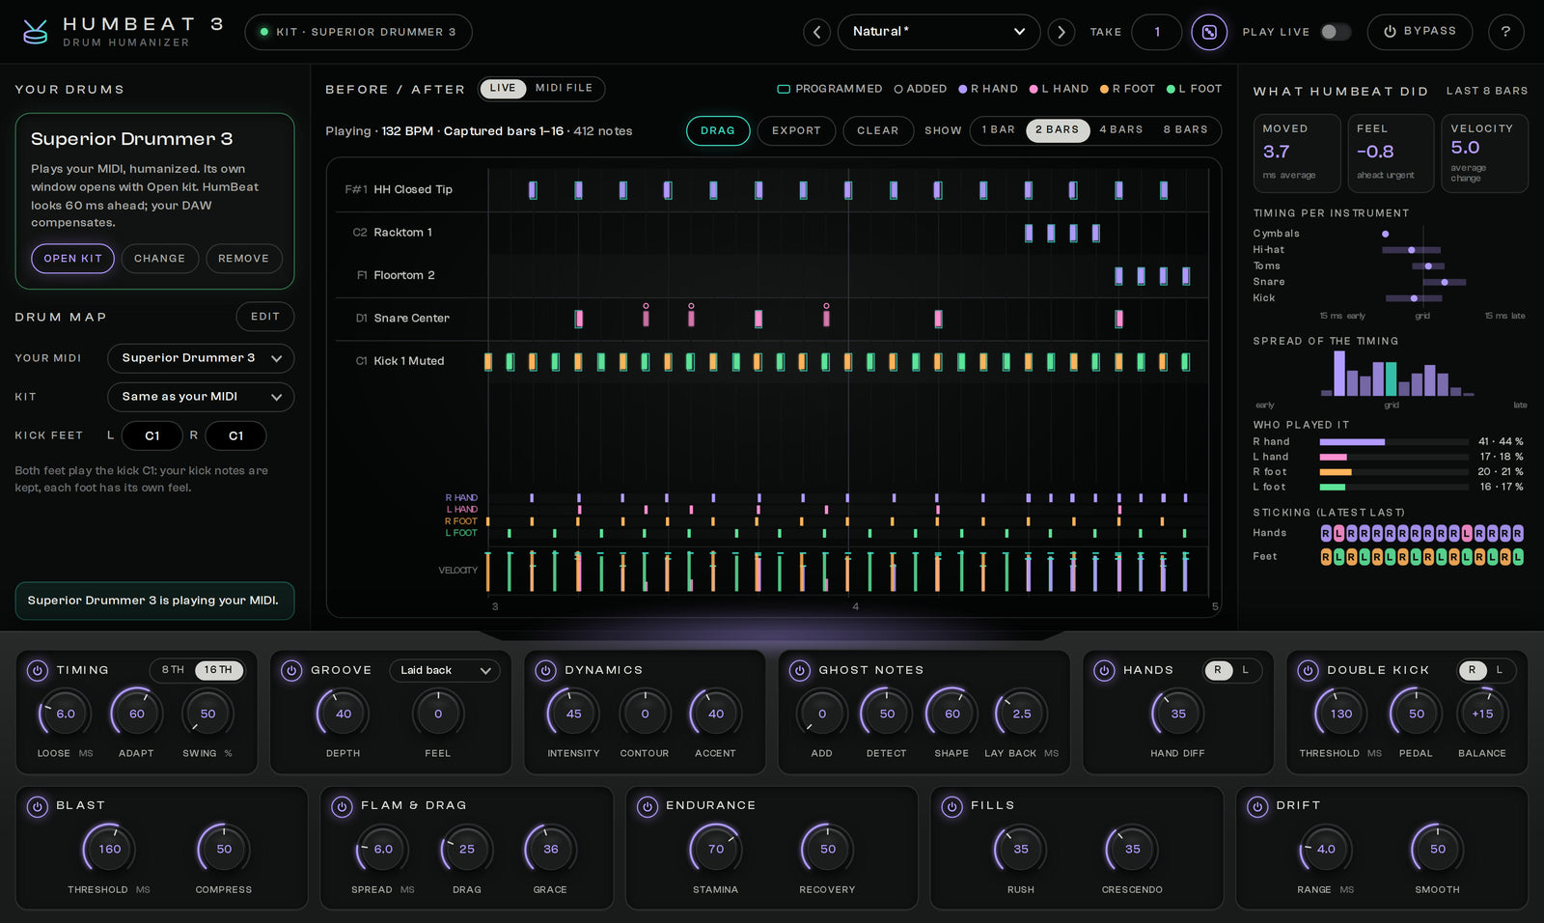Select 8TH timing resolution
Viewport: 1544px width, 923px height.
pos(173,670)
